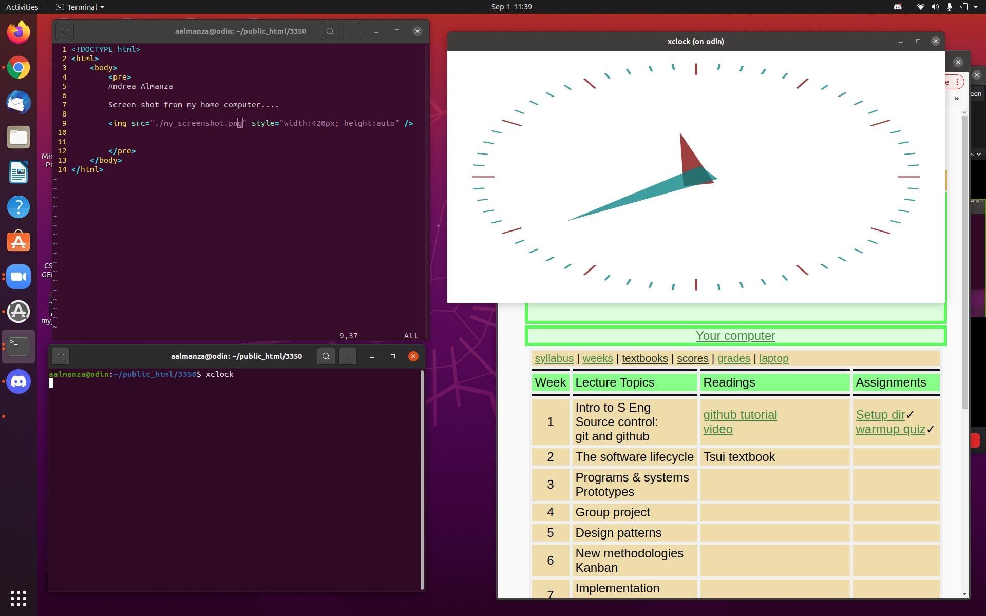Open the Files manager dock icon

[18, 137]
